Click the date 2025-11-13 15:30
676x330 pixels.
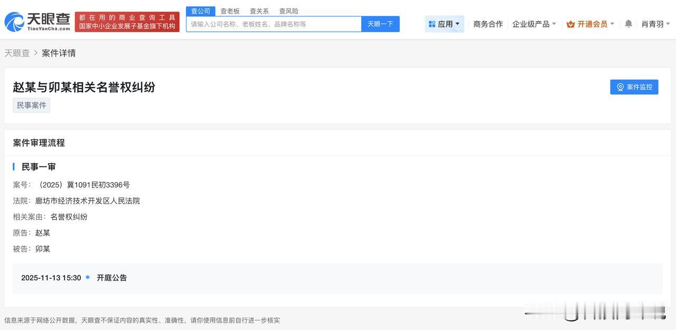(x=51, y=278)
